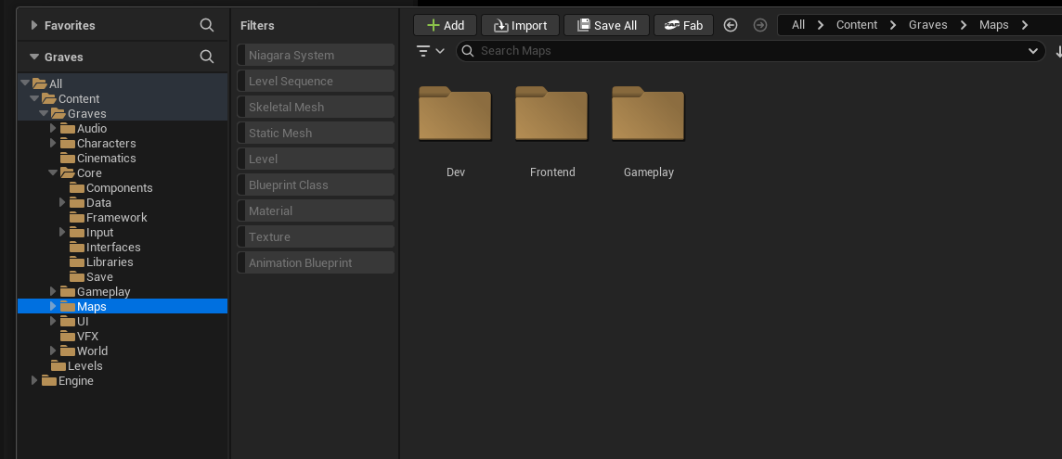Open search for the Graves source tree
This screenshot has width=1062, height=459.
tap(207, 57)
